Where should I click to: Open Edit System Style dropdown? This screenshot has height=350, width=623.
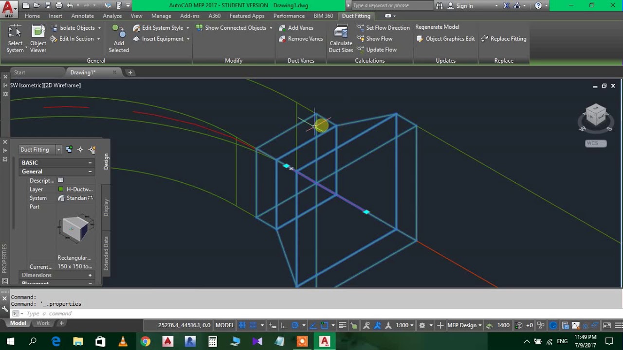coord(187,28)
